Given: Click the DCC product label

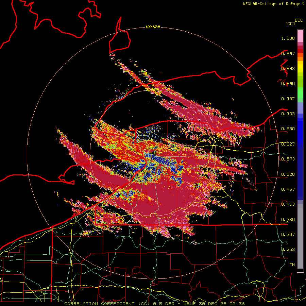Looking at the screenshot, I should [299, 20].
